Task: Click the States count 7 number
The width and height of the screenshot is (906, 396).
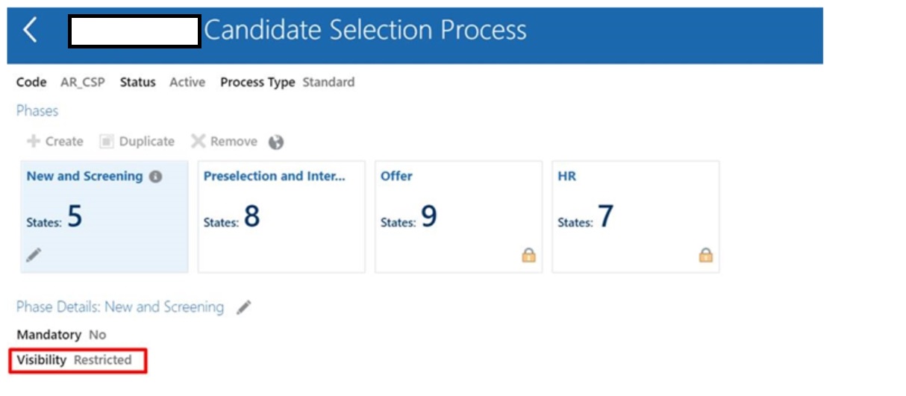Action: coord(605,217)
